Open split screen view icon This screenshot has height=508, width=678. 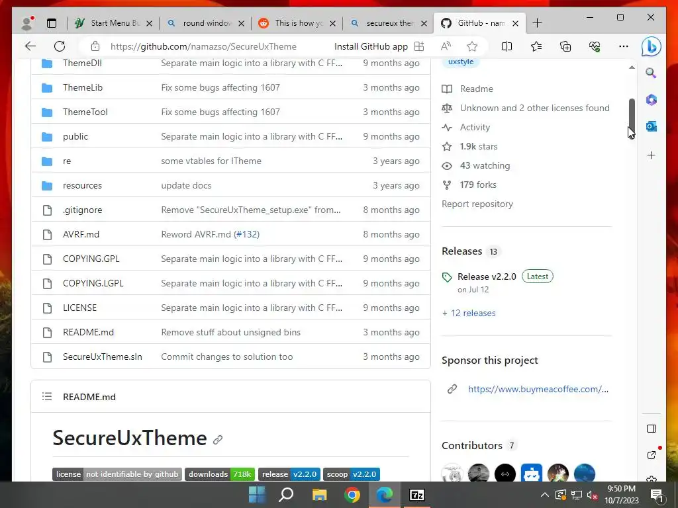click(507, 46)
